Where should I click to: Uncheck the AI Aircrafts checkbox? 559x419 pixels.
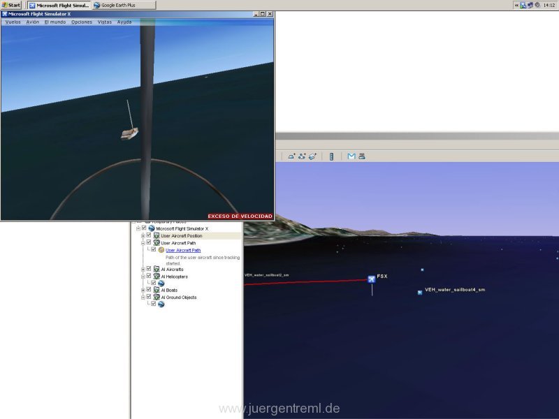coord(149,269)
